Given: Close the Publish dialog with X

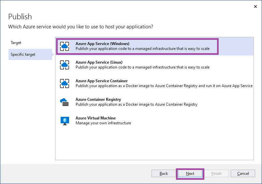Looking at the screenshot, I should click(x=255, y=7).
